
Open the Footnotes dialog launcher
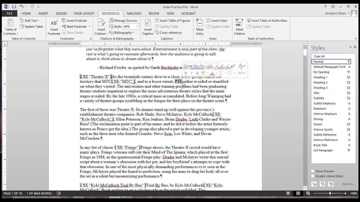(x=91, y=39)
